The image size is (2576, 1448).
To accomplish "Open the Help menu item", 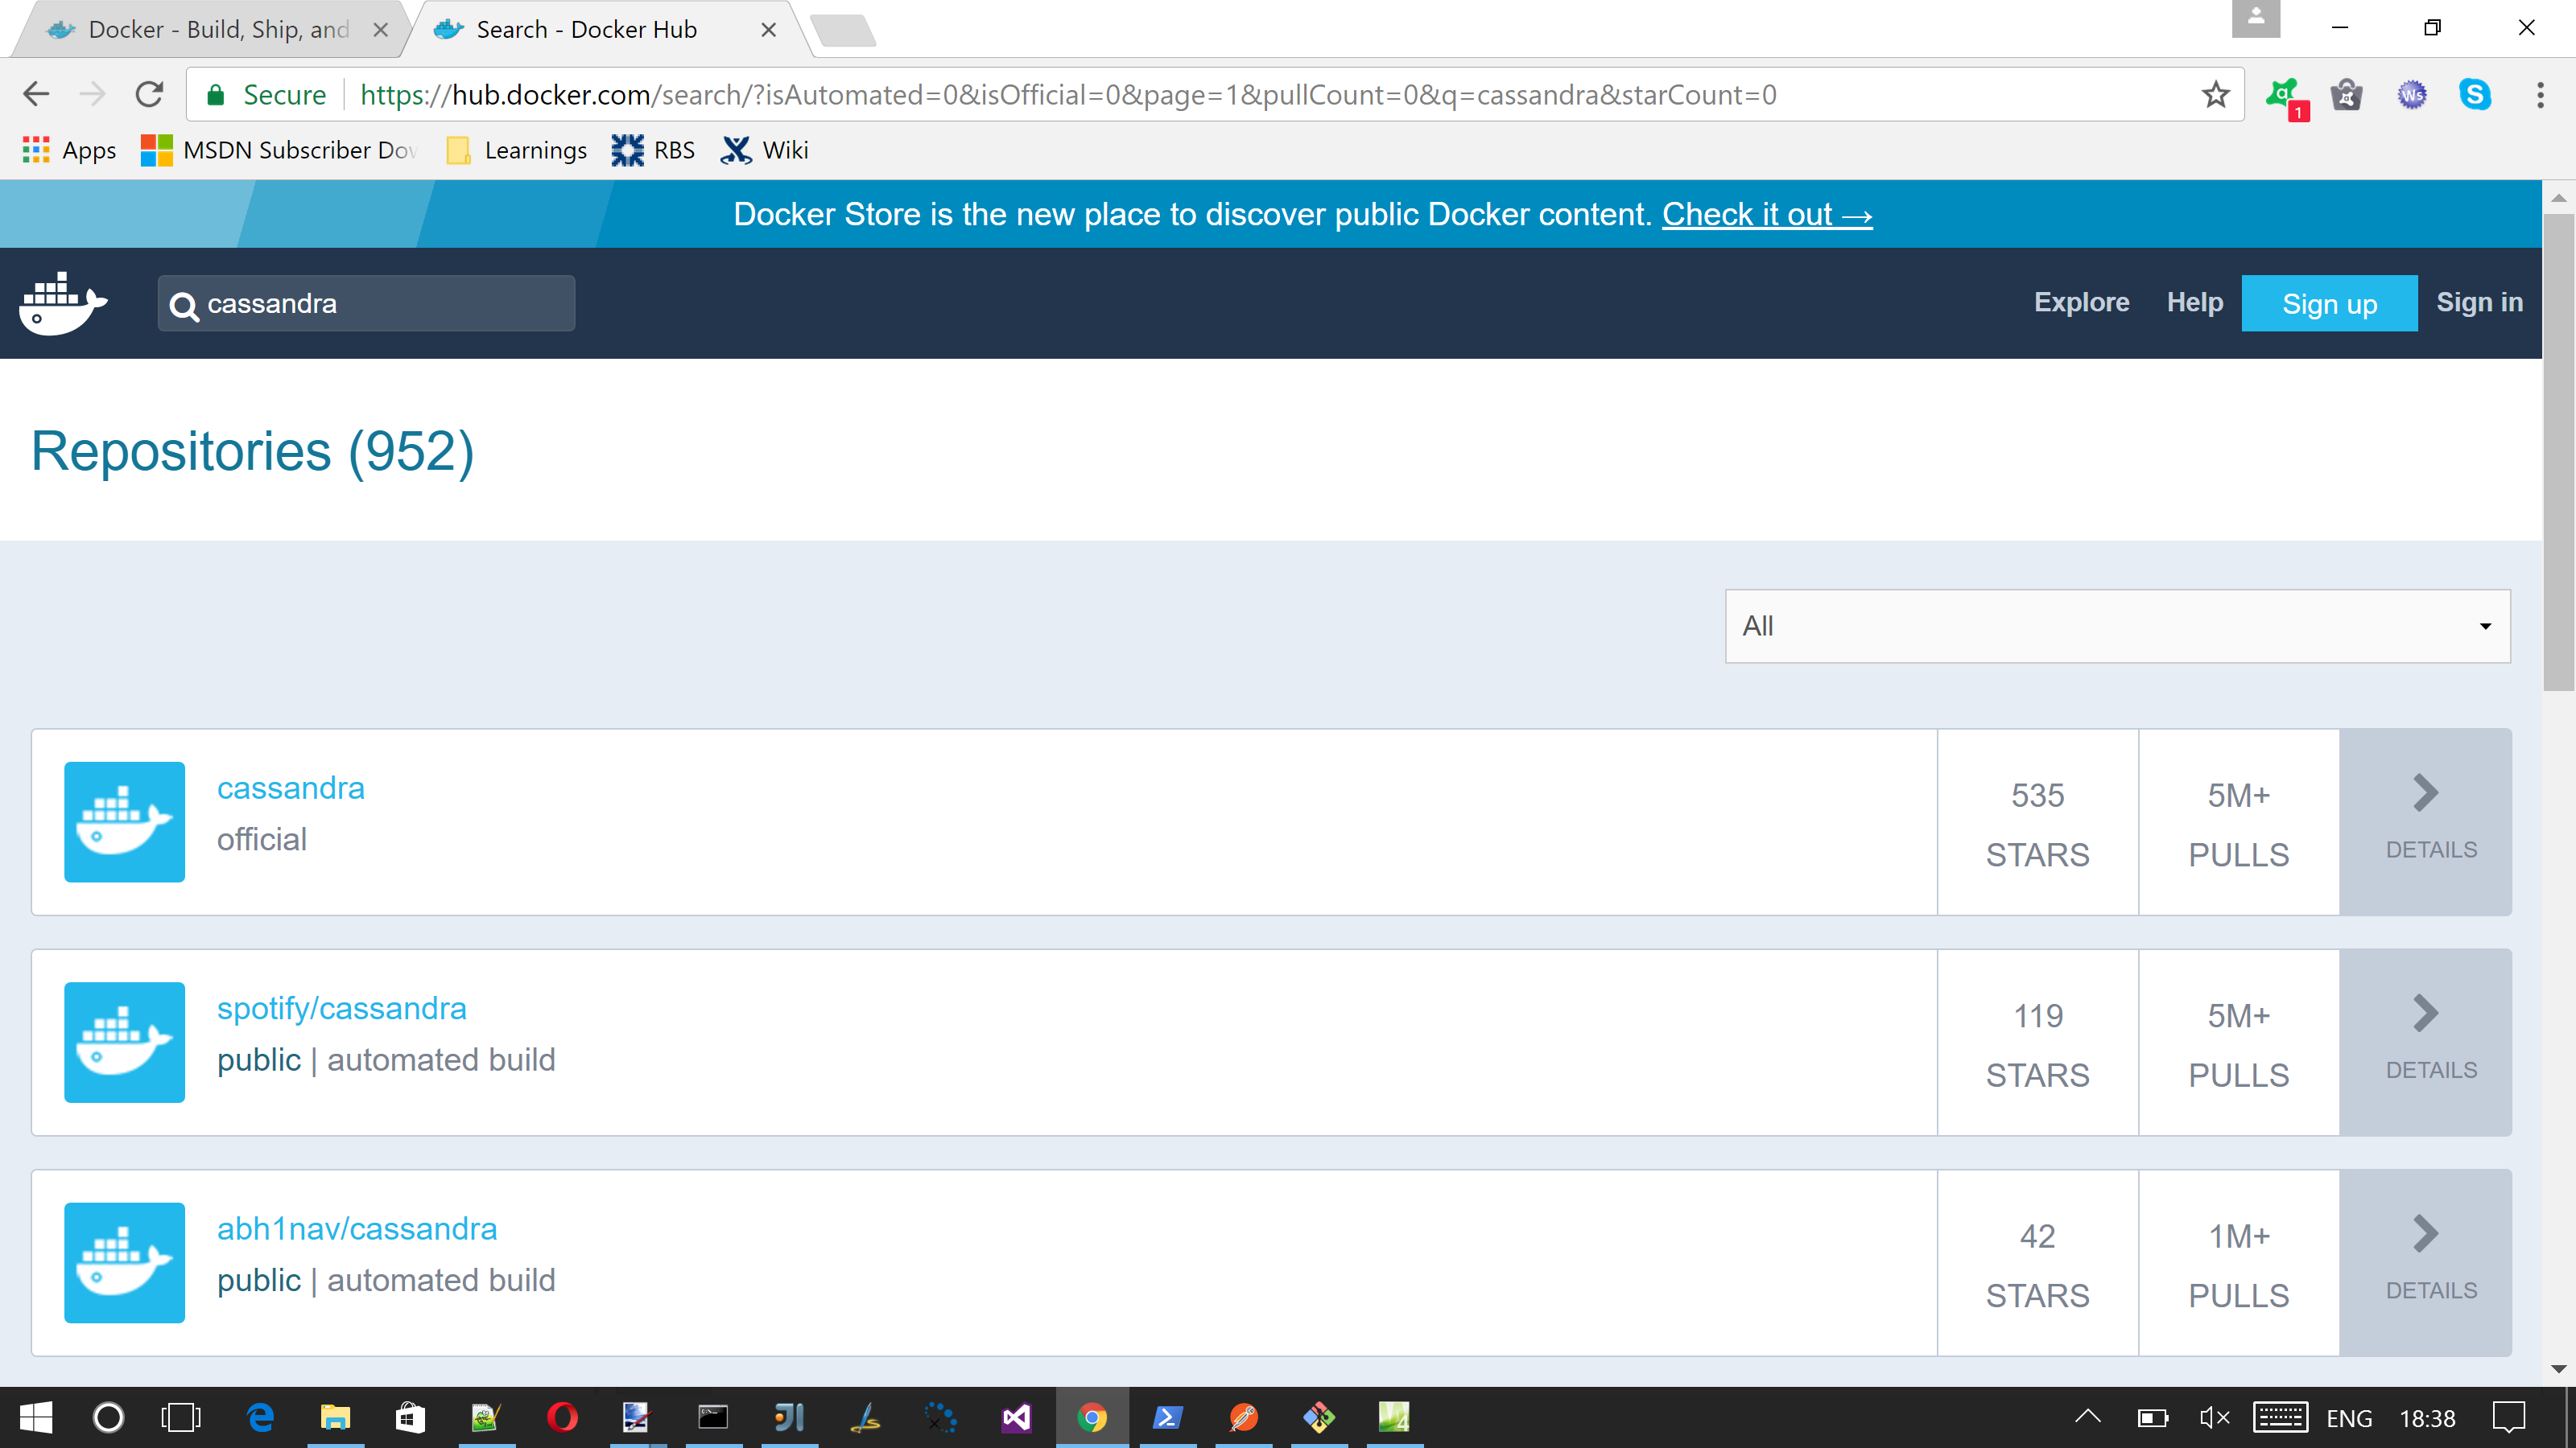I will [2195, 302].
